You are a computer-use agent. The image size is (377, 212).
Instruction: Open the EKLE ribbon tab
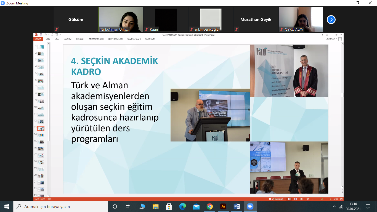(57, 39)
